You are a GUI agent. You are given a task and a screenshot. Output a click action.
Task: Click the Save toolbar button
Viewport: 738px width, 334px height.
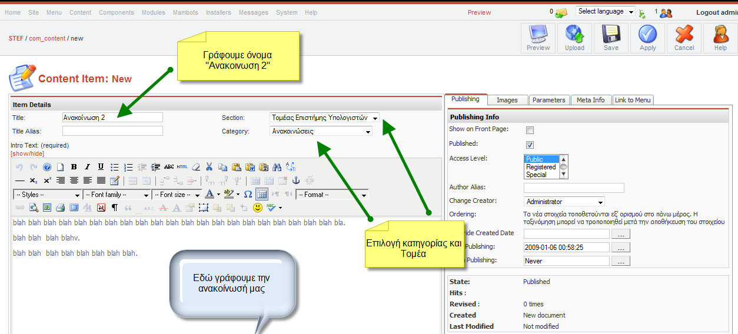[x=611, y=38]
